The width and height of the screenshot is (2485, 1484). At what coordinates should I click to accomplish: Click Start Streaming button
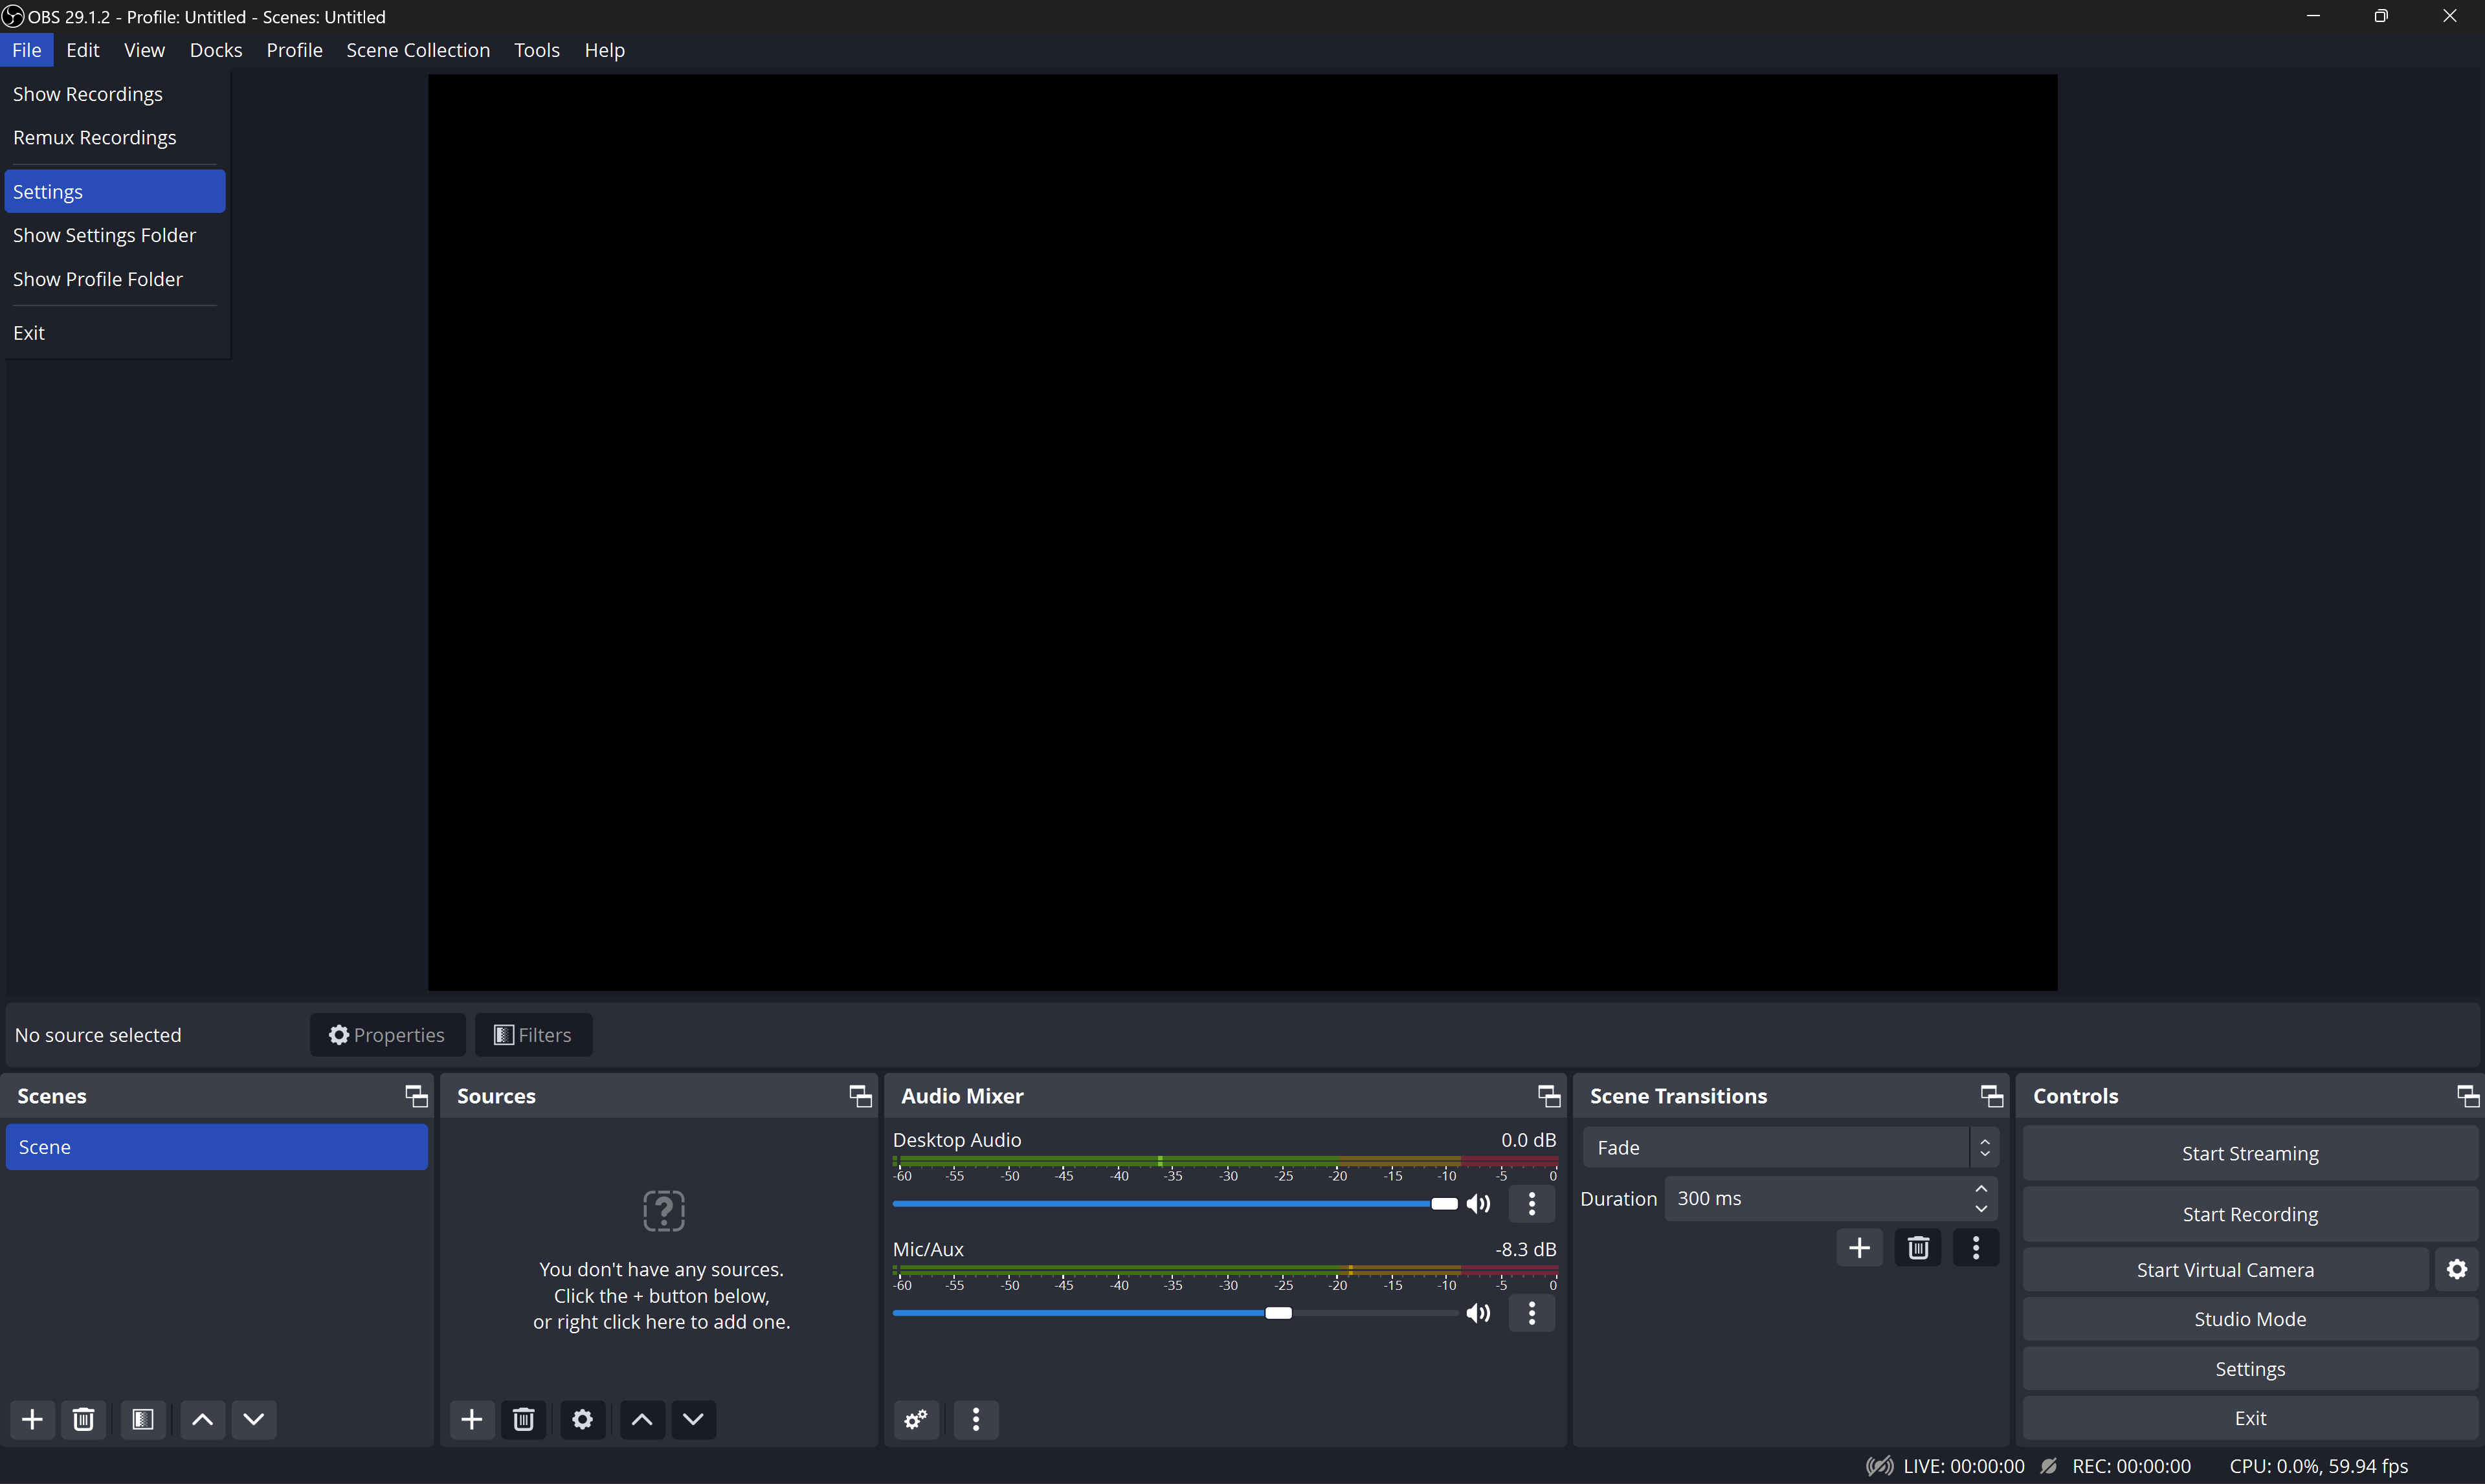tap(2249, 1153)
